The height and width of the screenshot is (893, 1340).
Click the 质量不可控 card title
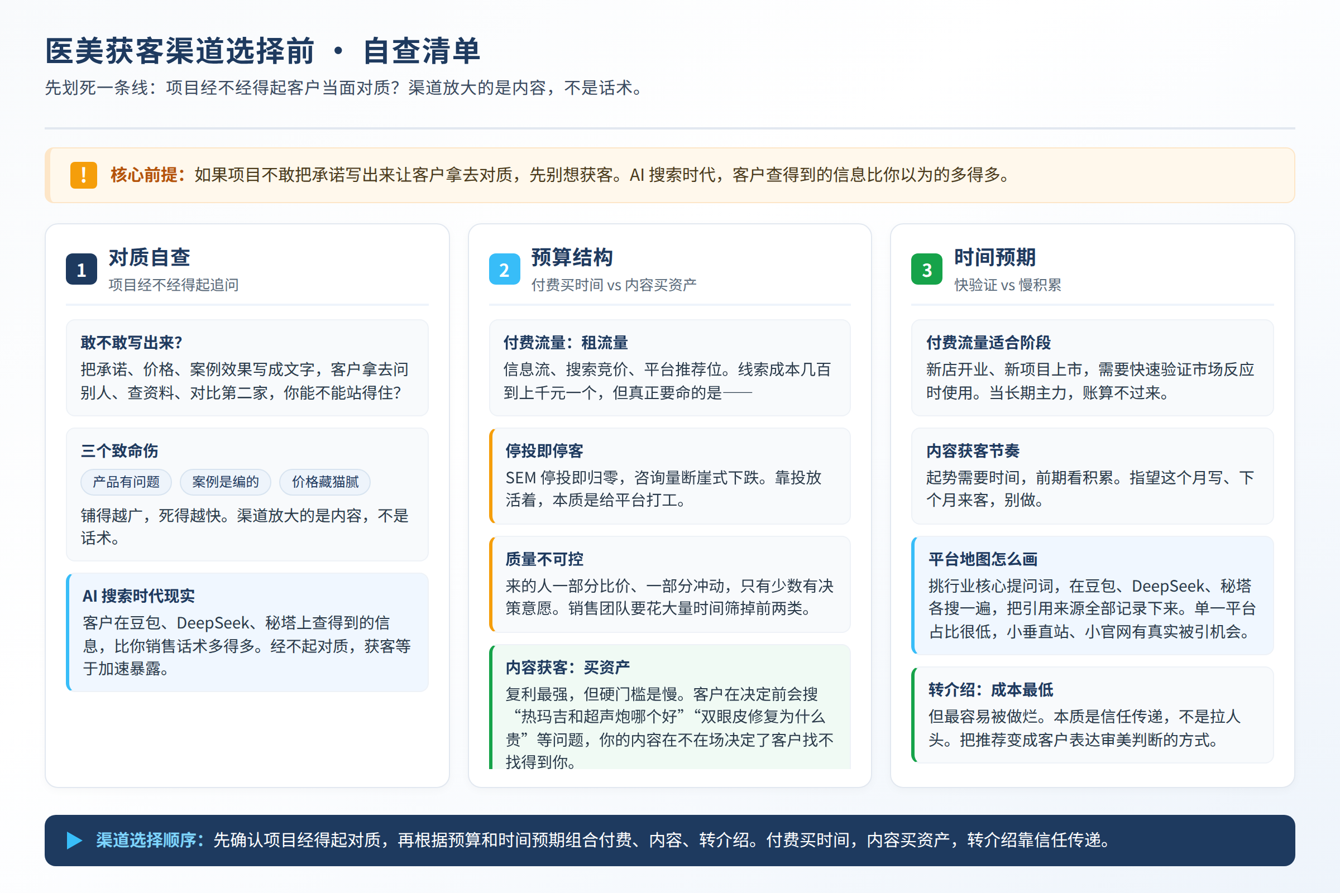545,559
